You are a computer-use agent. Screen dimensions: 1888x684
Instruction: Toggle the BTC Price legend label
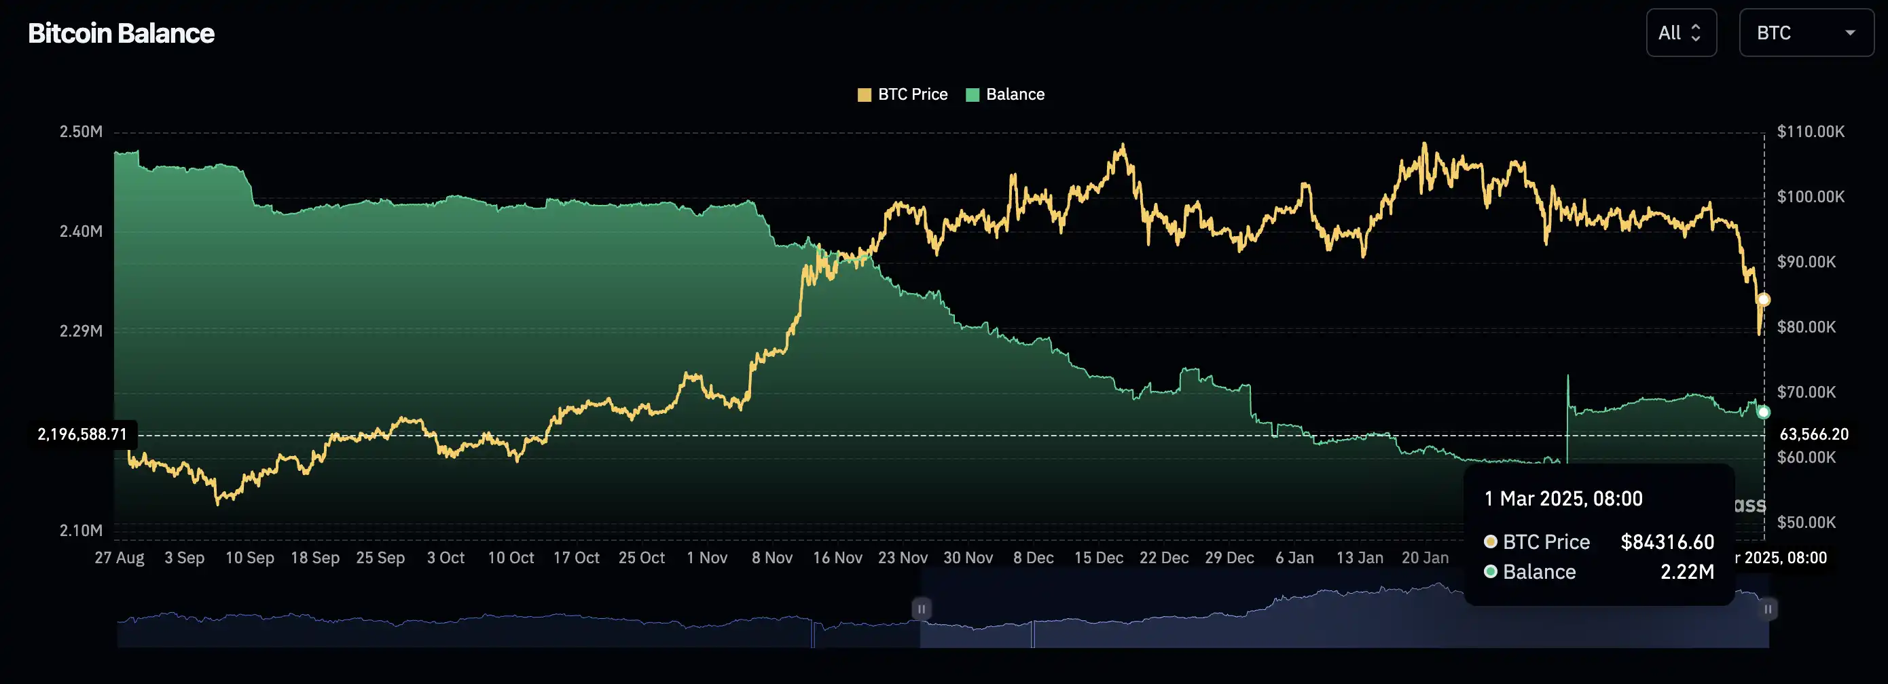coord(913,94)
